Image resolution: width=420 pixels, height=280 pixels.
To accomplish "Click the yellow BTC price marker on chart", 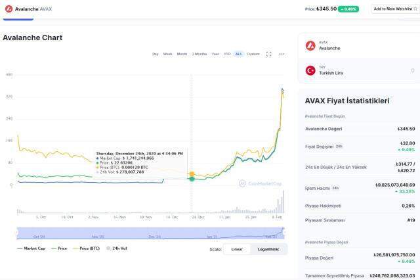I will coord(192,174).
